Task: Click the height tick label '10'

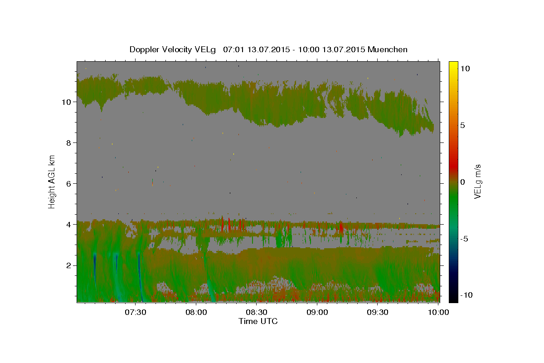Action: click(x=66, y=102)
